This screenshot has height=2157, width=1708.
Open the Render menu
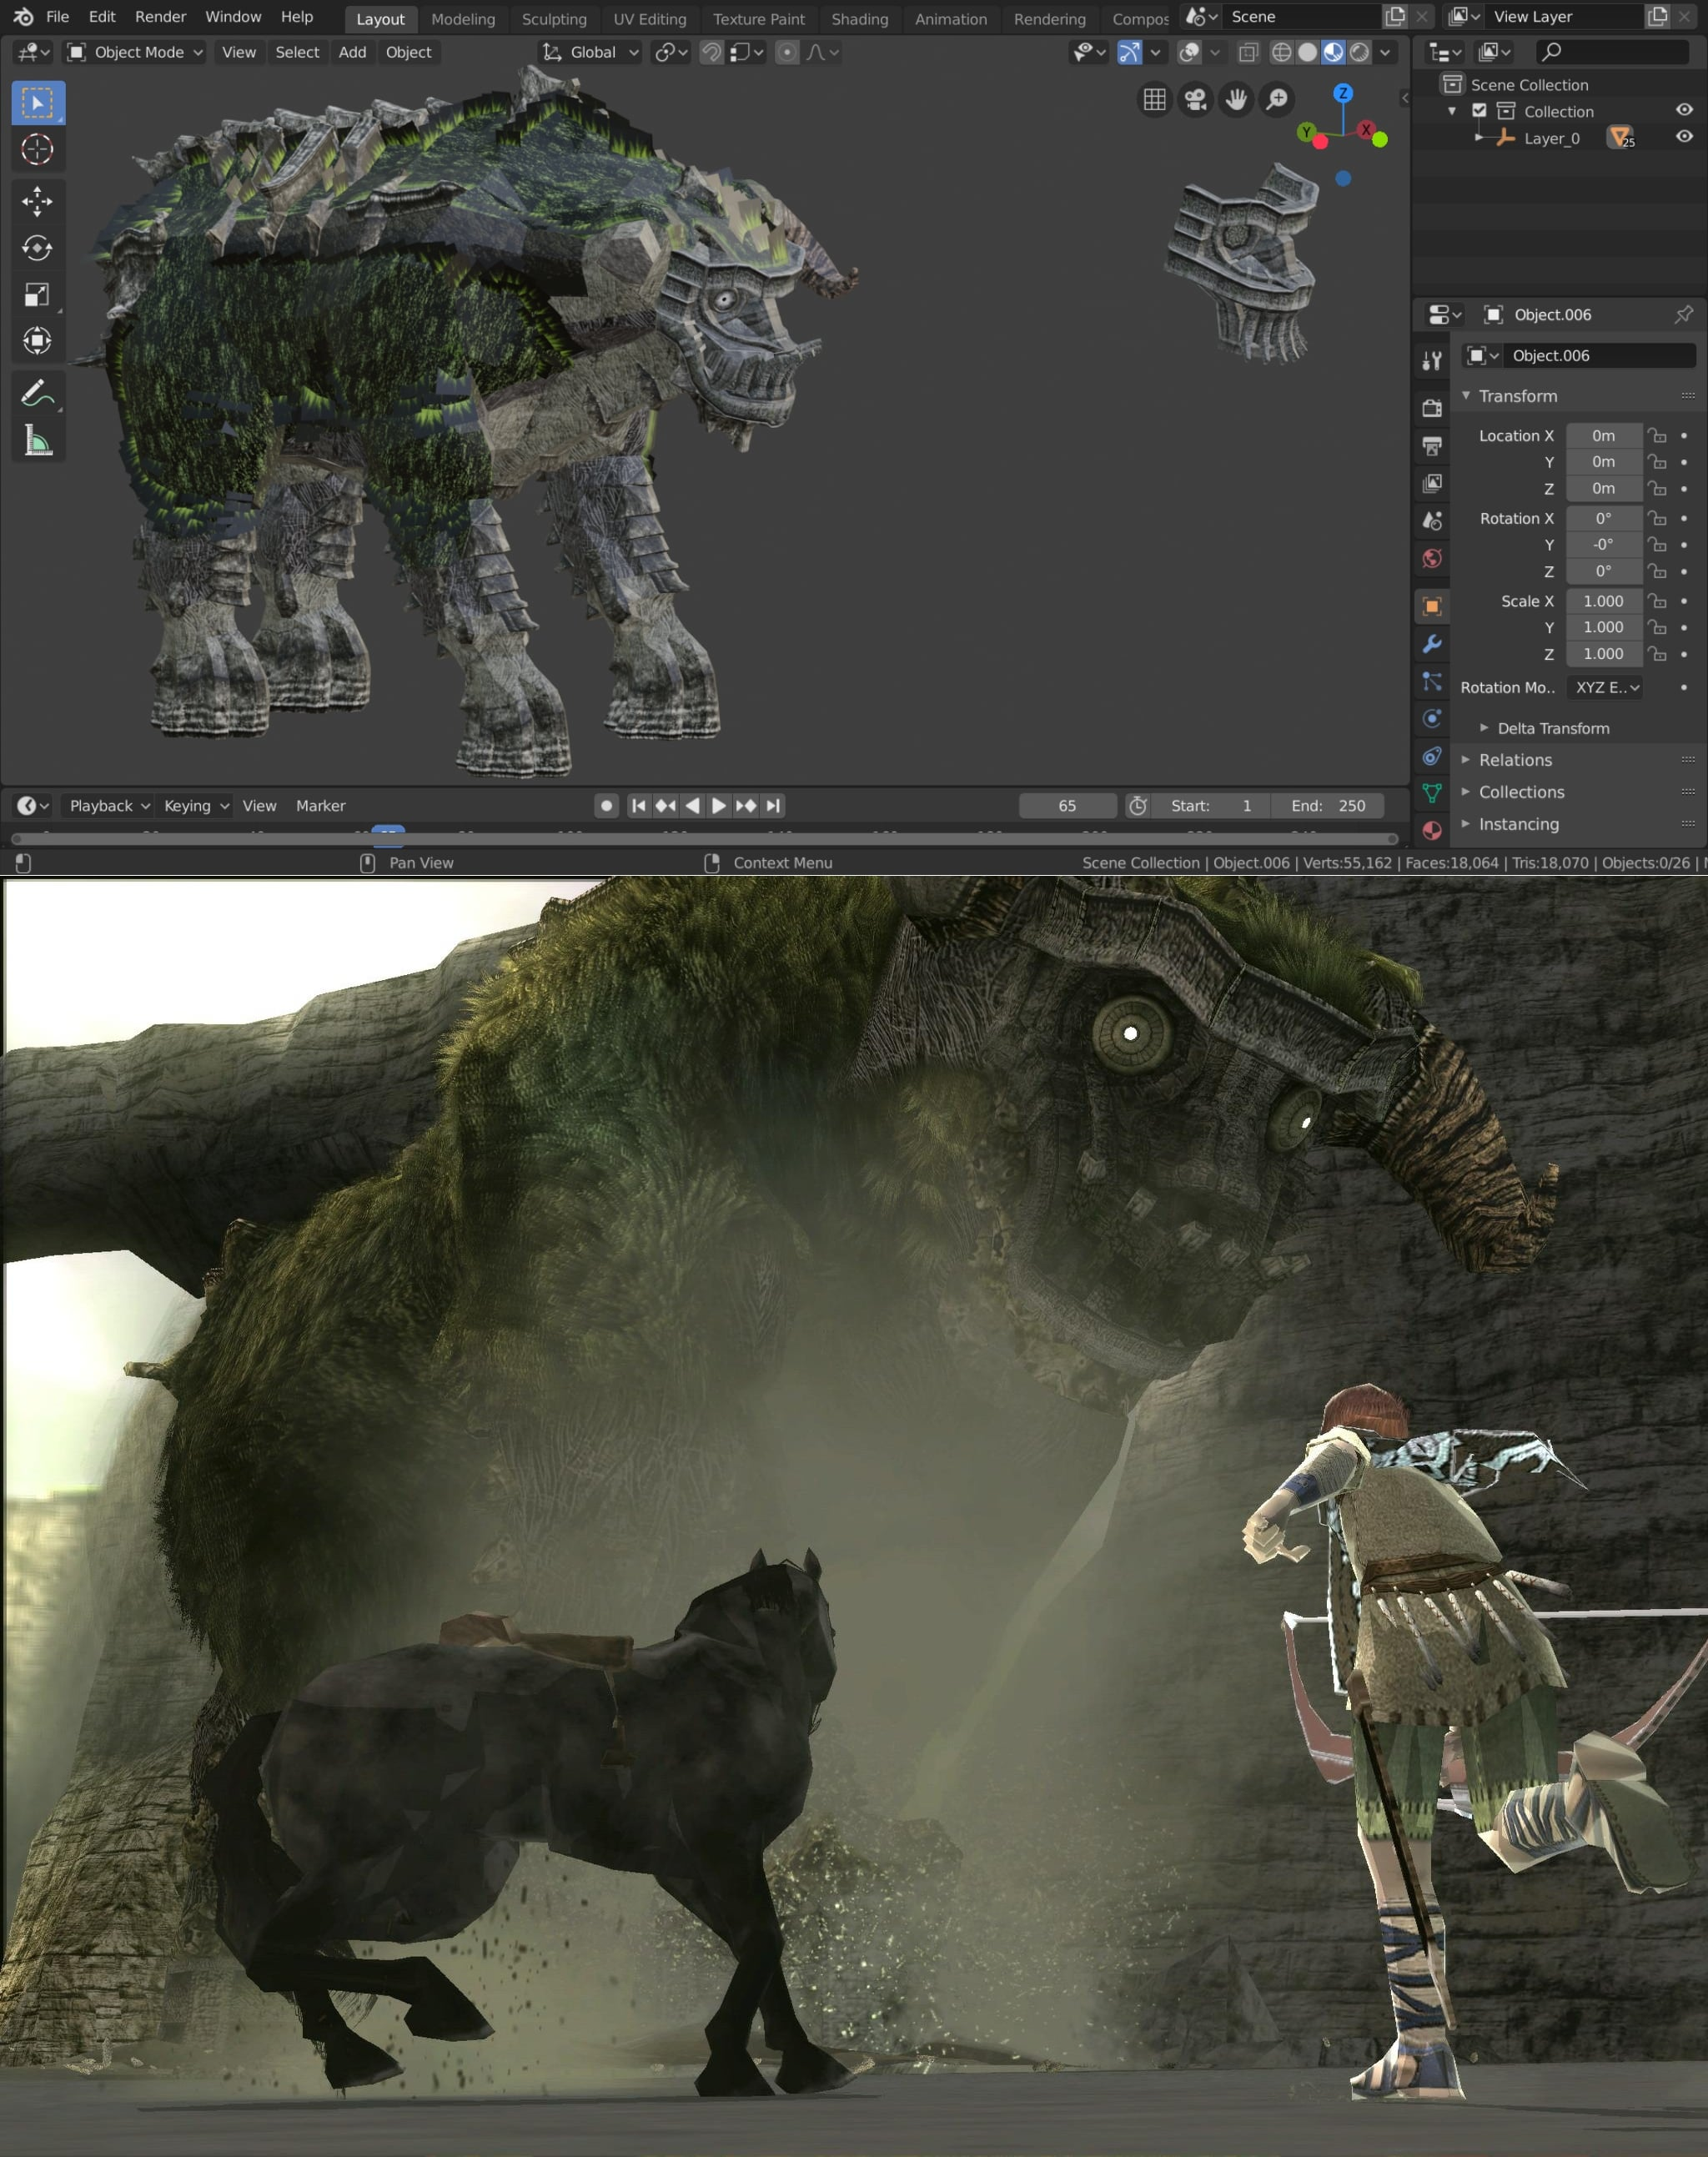pos(161,17)
